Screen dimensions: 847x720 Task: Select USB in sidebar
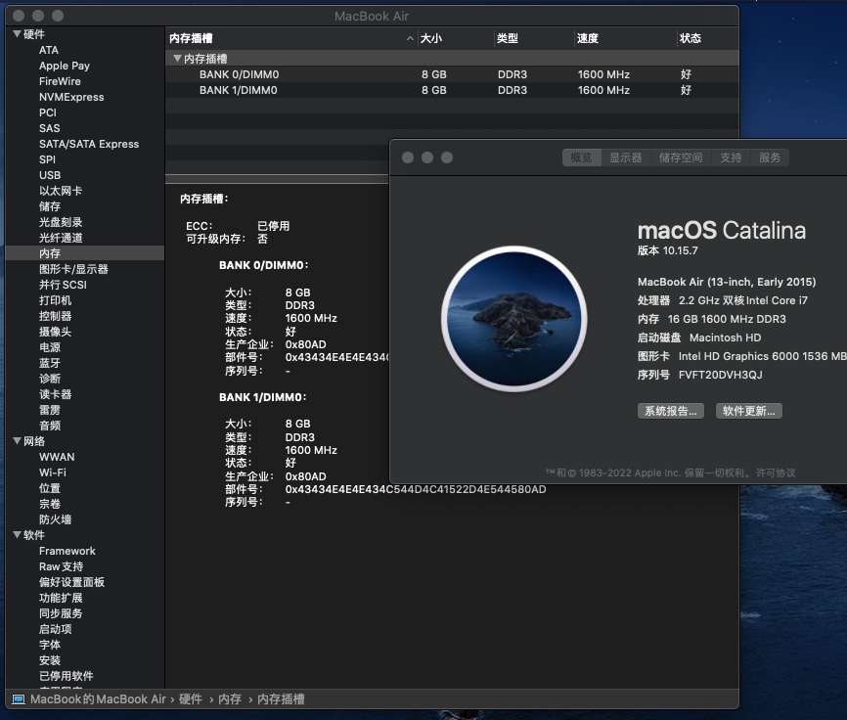coord(50,175)
